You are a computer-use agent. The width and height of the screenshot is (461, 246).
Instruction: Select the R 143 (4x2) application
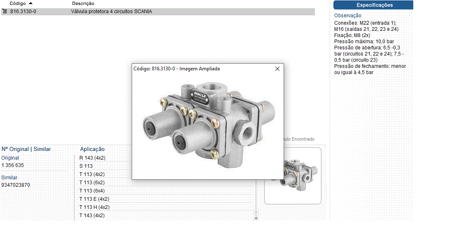pyautogui.click(x=92, y=158)
